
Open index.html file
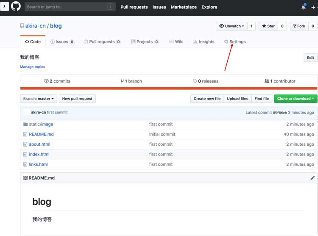coord(39,154)
